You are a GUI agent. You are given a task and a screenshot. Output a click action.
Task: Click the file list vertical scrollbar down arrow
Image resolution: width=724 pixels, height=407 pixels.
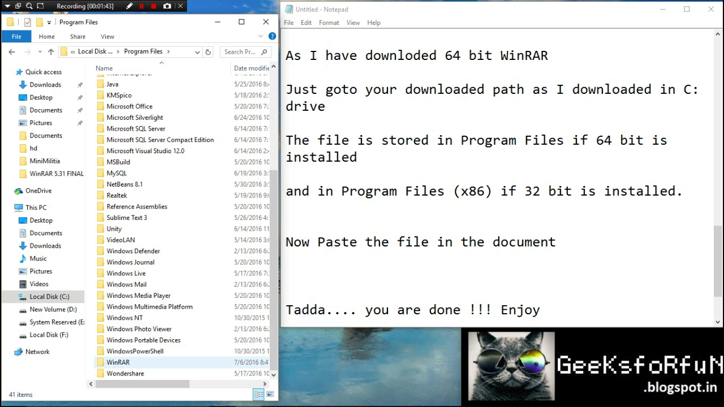coord(274,374)
